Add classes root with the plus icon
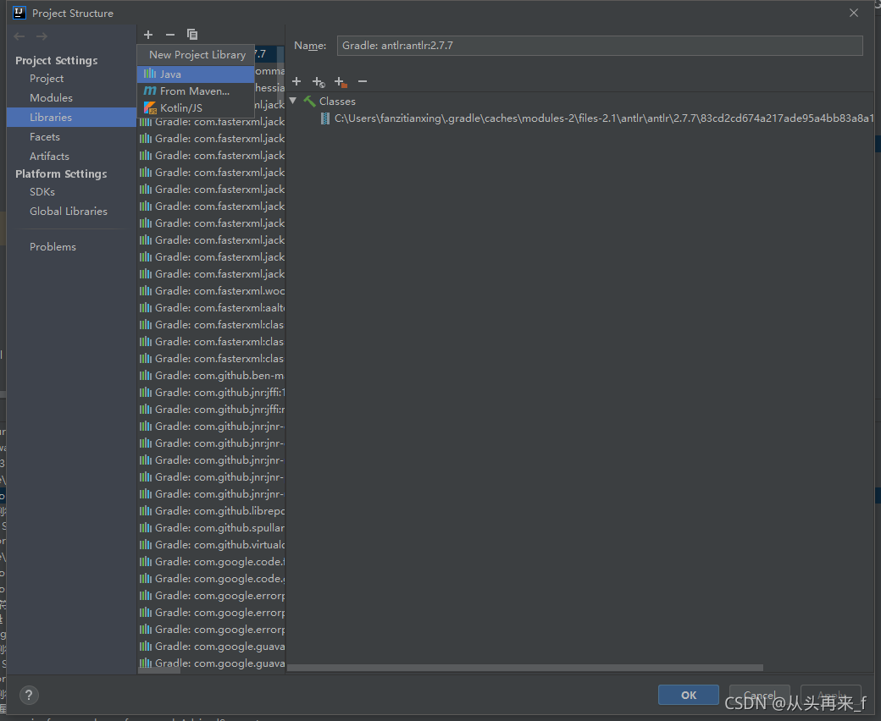881x721 pixels. pyautogui.click(x=296, y=82)
